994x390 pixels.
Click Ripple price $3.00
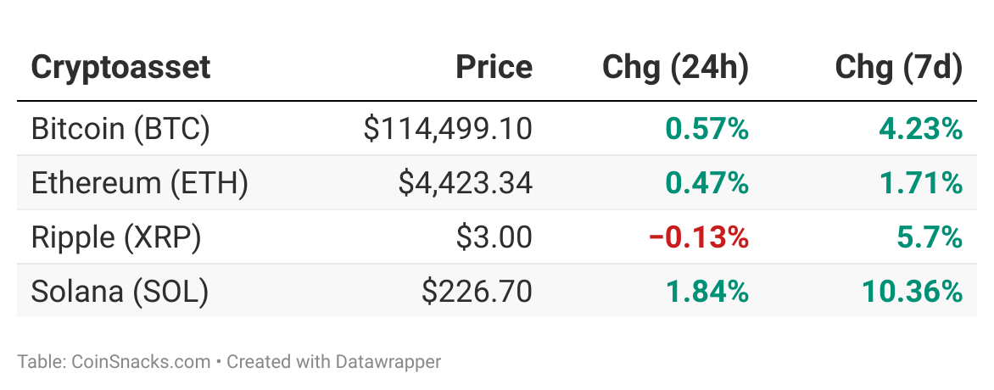494,237
